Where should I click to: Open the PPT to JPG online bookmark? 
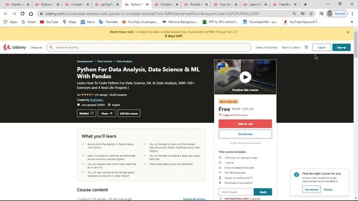pyautogui.click(x=220, y=22)
